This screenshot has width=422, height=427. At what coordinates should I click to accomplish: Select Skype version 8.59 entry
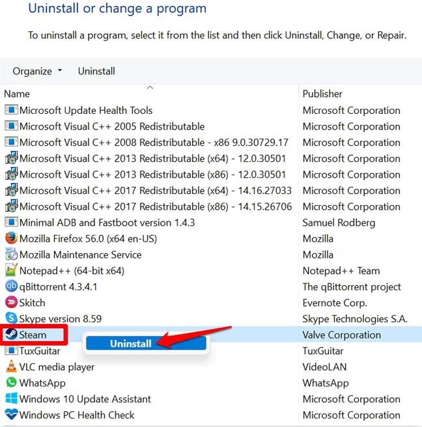point(60,318)
